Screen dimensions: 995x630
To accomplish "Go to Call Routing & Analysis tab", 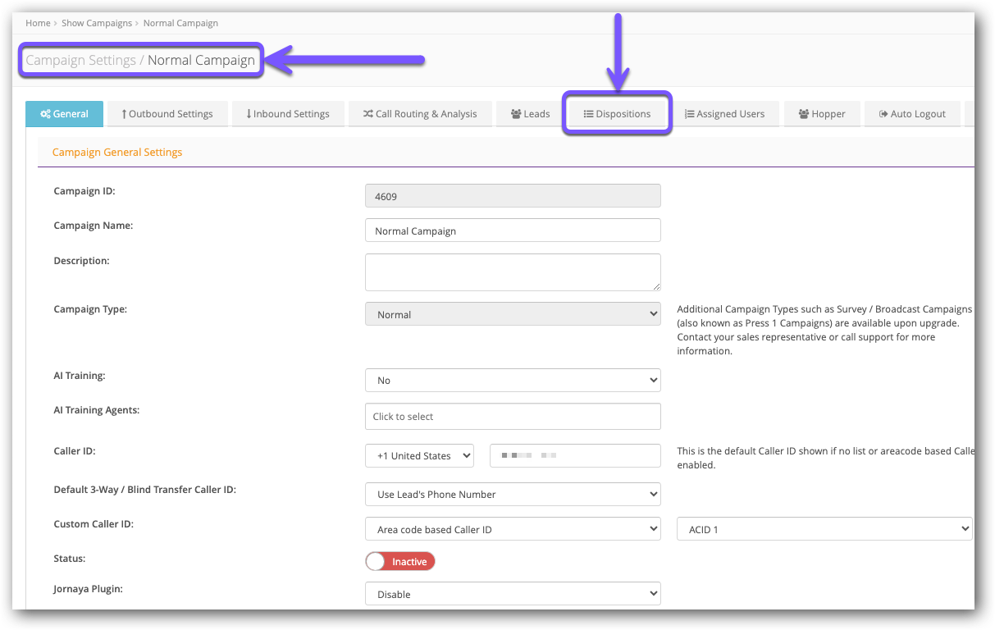I will pyautogui.click(x=420, y=114).
